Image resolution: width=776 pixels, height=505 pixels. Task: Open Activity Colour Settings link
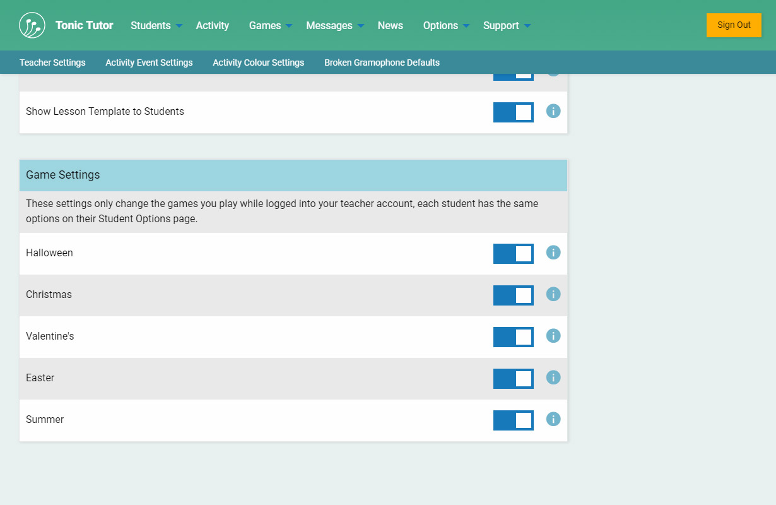pos(258,62)
